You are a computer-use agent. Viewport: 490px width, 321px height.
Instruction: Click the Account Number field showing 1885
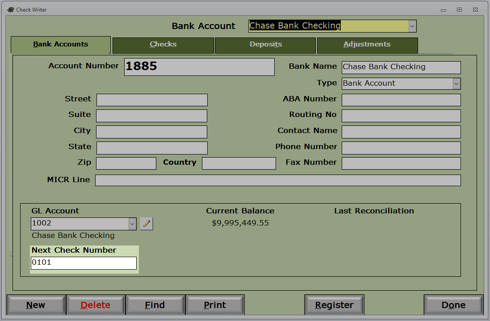pyautogui.click(x=199, y=67)
